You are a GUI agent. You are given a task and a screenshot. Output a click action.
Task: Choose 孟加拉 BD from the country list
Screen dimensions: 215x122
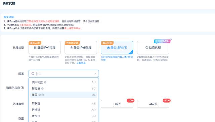pos(63,116)
